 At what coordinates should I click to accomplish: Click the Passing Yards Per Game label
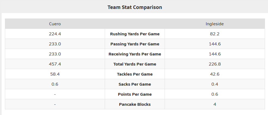point(135,44)
